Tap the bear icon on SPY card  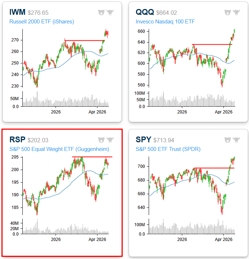tap(228, 140)
